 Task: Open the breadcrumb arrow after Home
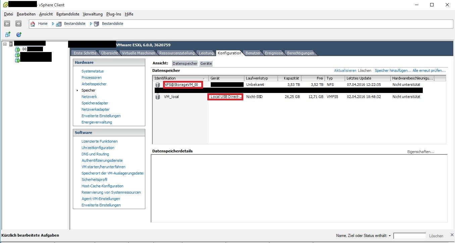tap(53, 24)
